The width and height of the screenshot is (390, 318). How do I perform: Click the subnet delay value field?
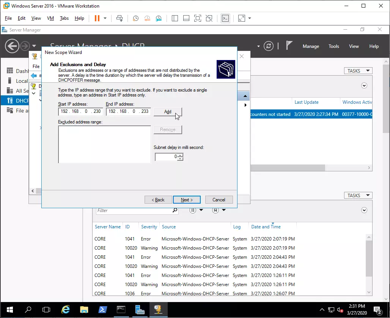point(166,157)
